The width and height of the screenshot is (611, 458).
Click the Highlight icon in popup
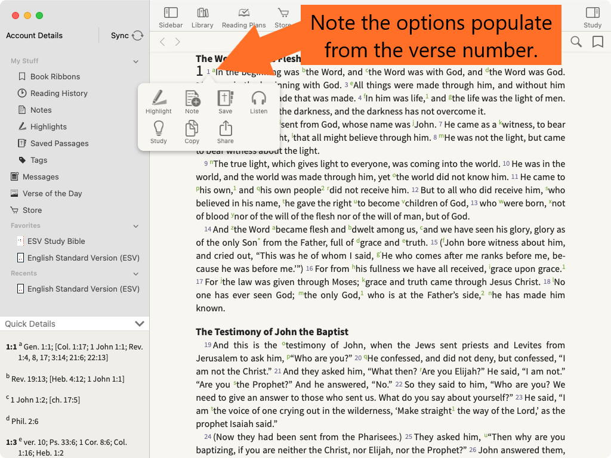158,101
